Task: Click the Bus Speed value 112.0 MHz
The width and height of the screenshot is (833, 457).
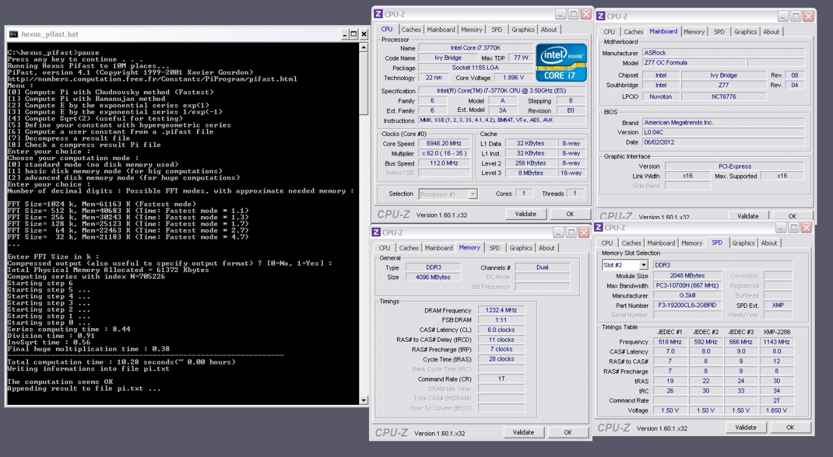Action: click(444, 163)
